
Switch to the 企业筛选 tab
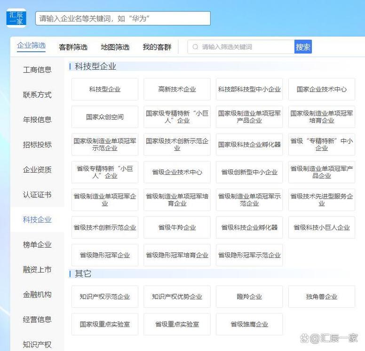coord(31,46)
